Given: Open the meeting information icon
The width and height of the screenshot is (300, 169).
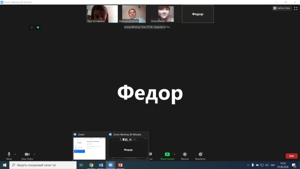Looking at the screenshot, I should 32,27.
